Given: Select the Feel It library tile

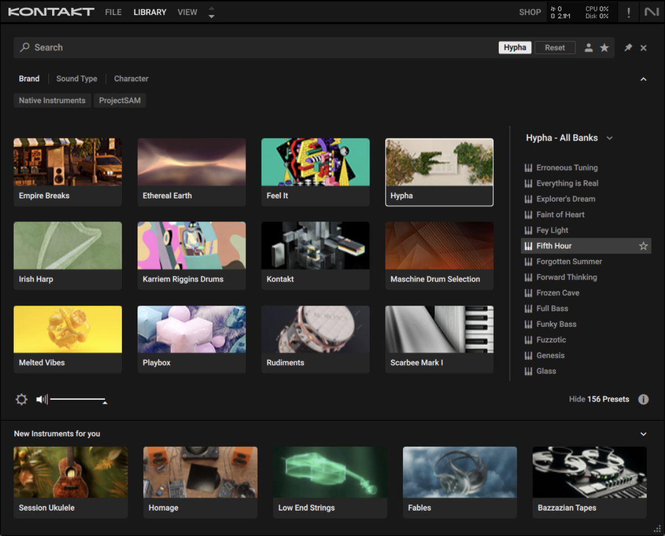Looking at the screenshot, I should 315,172.
